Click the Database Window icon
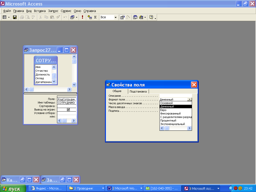Viewport: 256px width, 192px height. tap(135, 17)
